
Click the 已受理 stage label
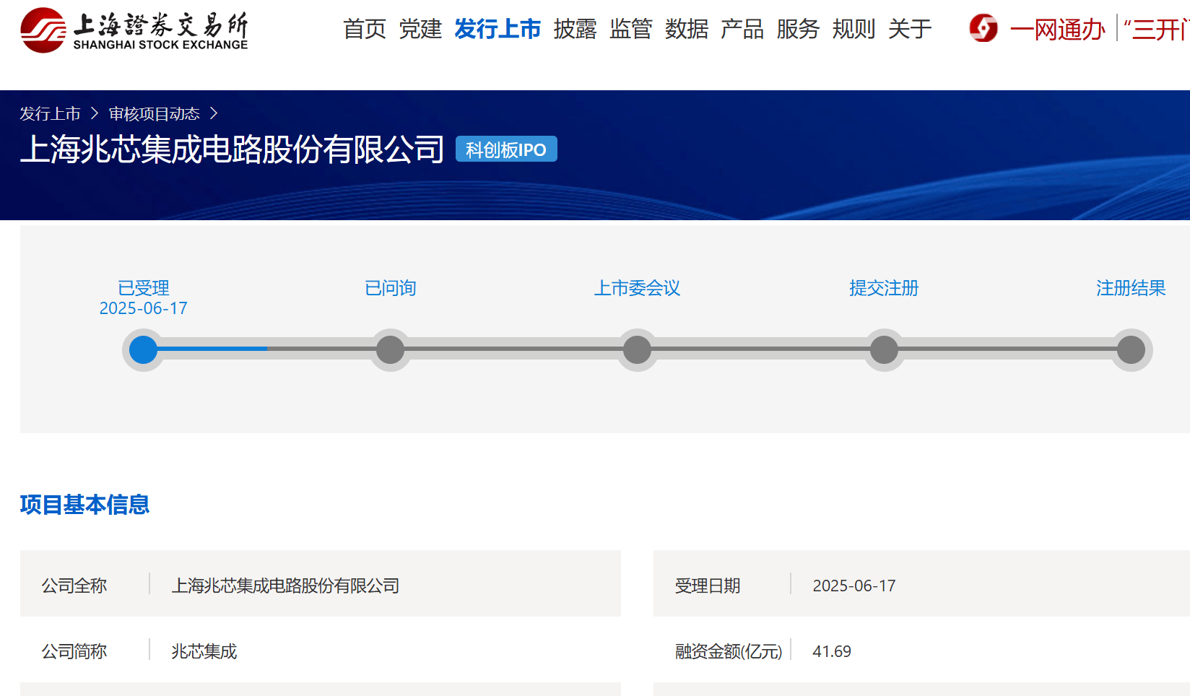144,288
